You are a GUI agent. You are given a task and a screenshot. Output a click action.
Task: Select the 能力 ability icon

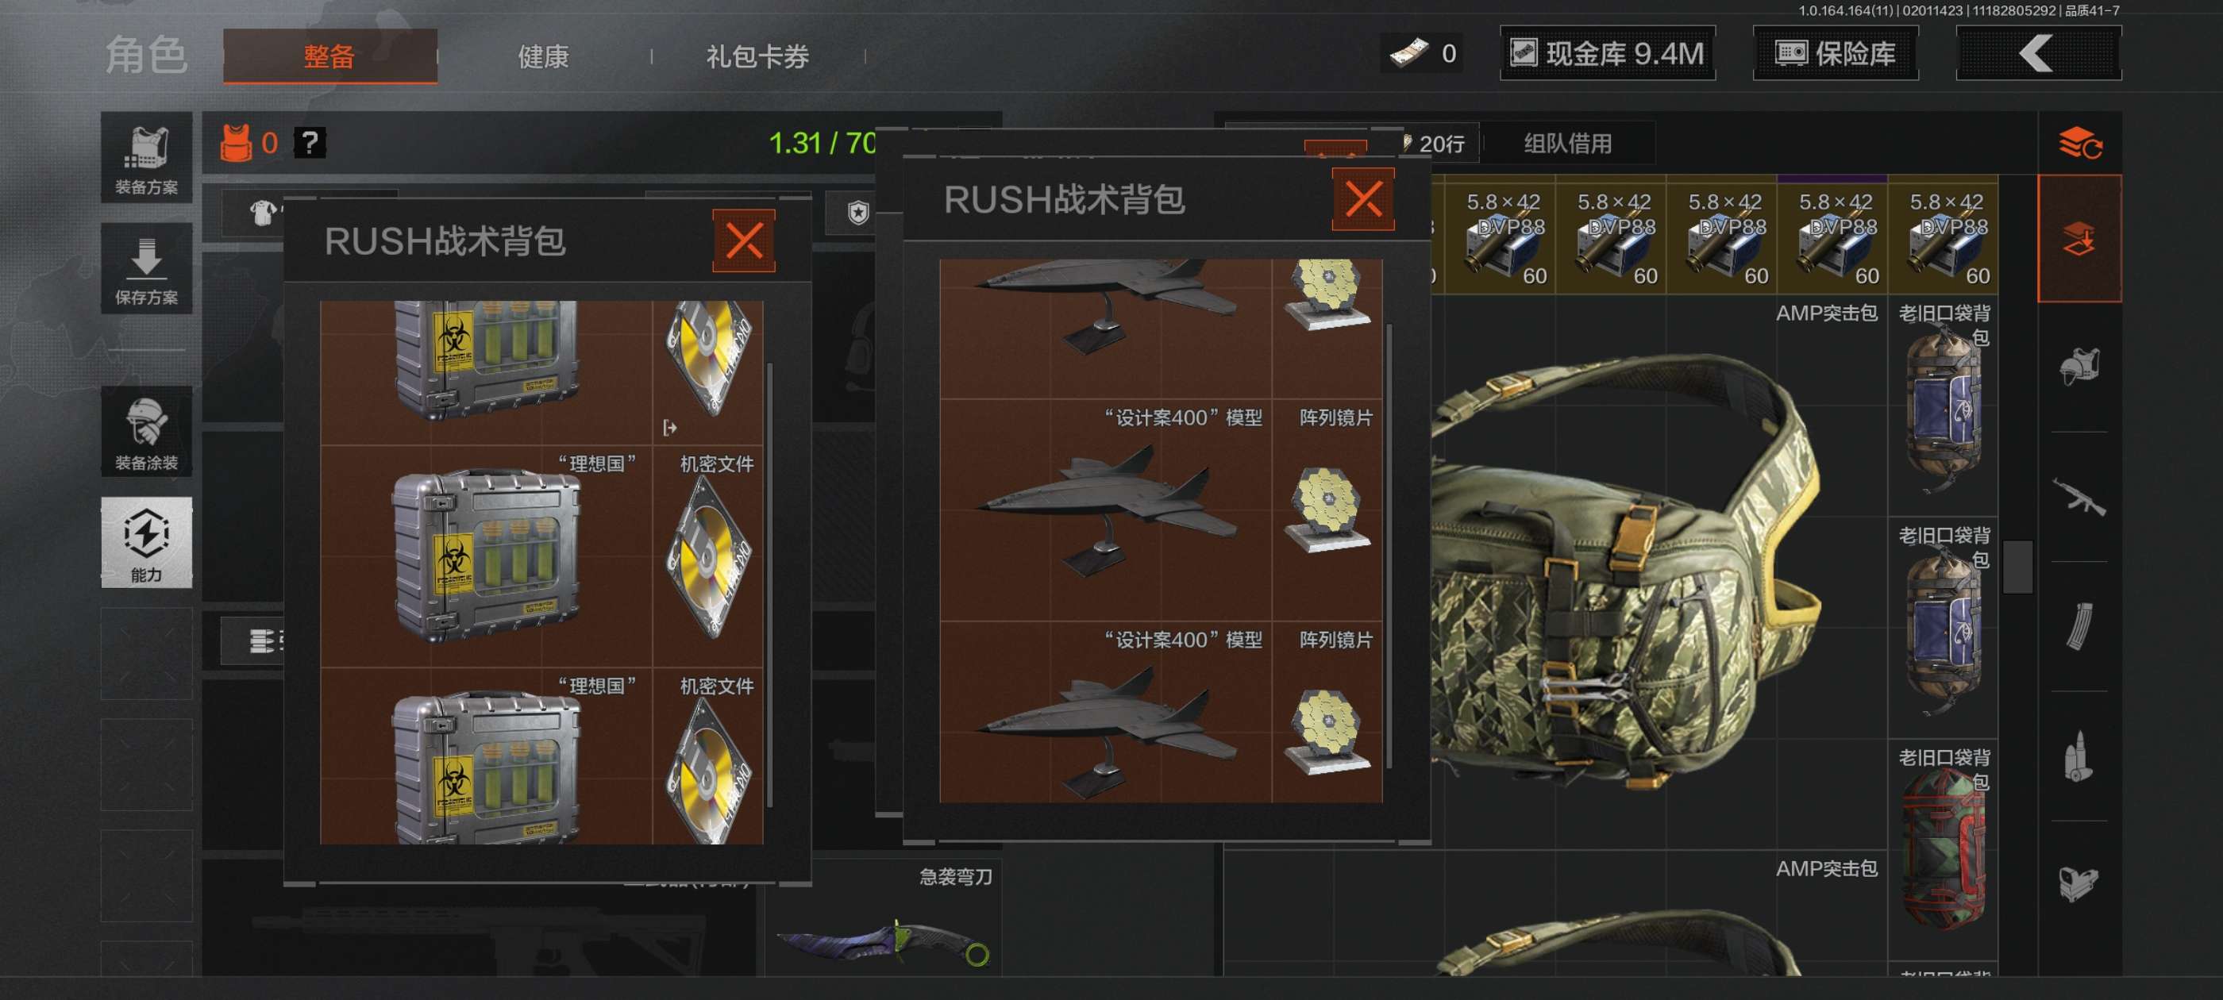pyautogui.click(x=146, y=543)
